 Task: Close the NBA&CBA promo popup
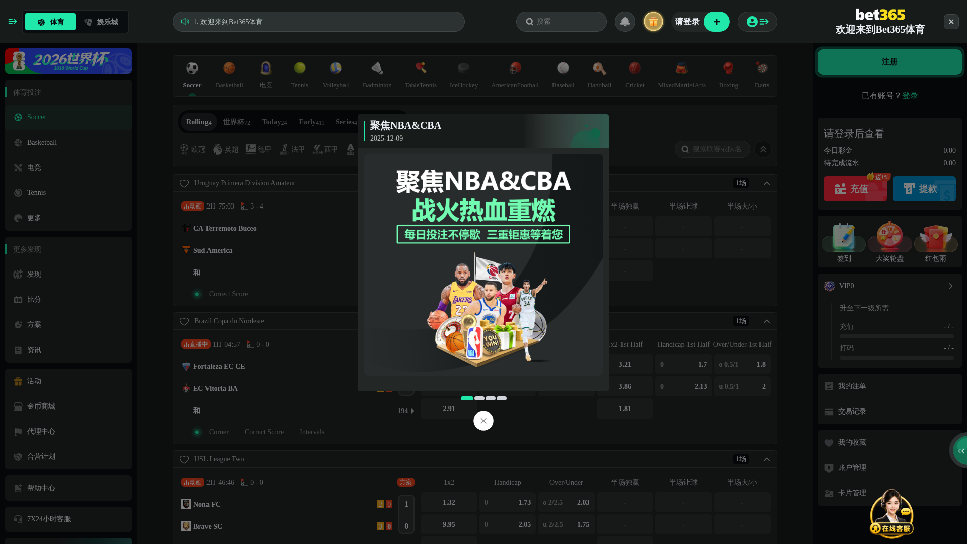tap(483, 421)
